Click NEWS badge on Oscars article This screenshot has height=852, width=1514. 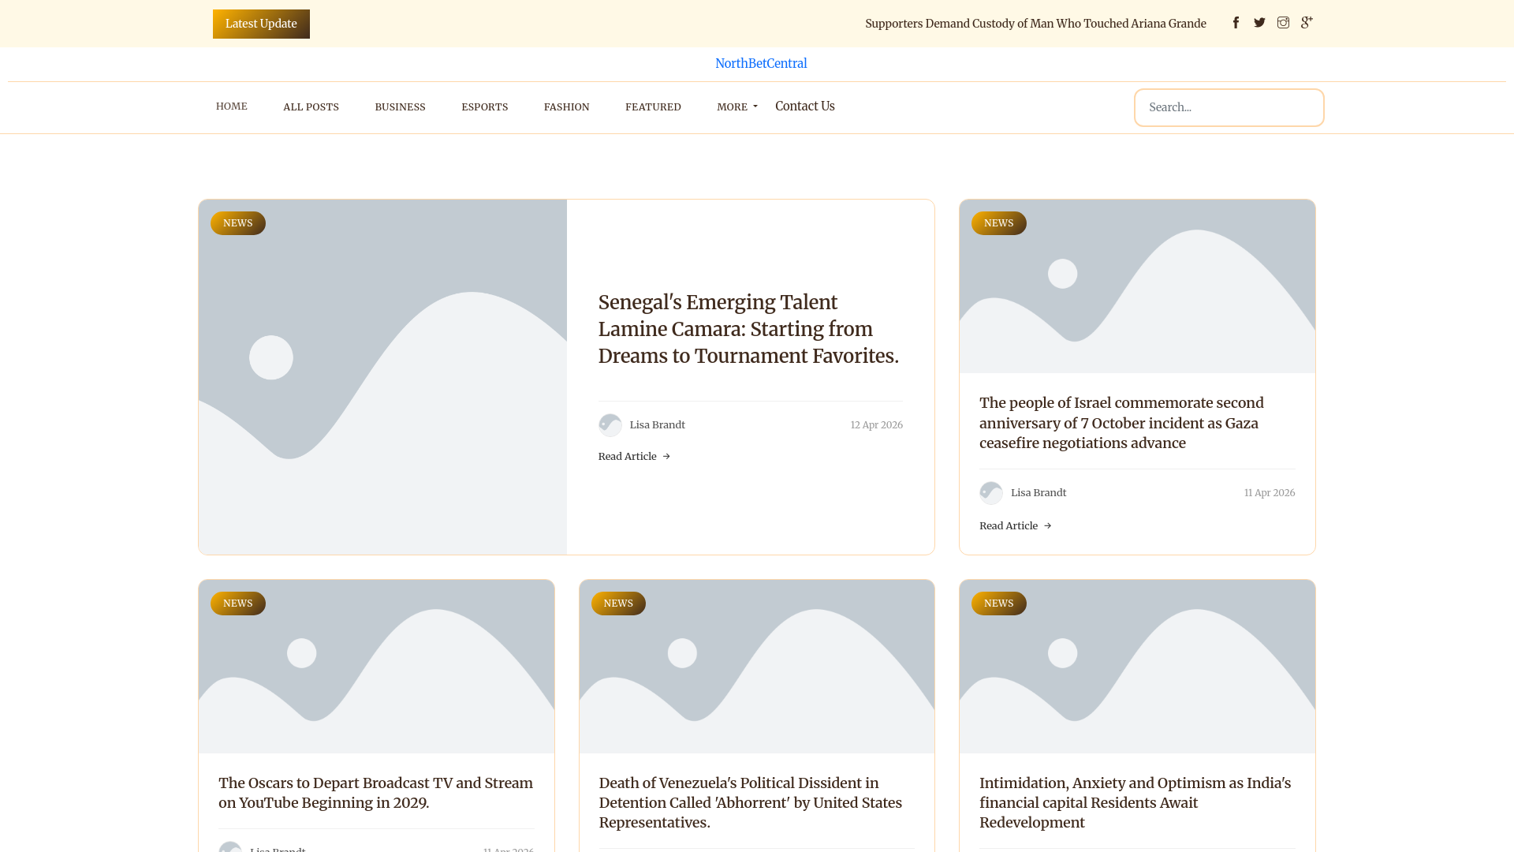click(237, 603)
